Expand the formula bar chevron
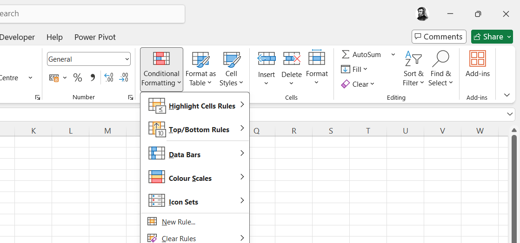The height and width of the screenshot is (243, 520). click(x=510, y=114)
